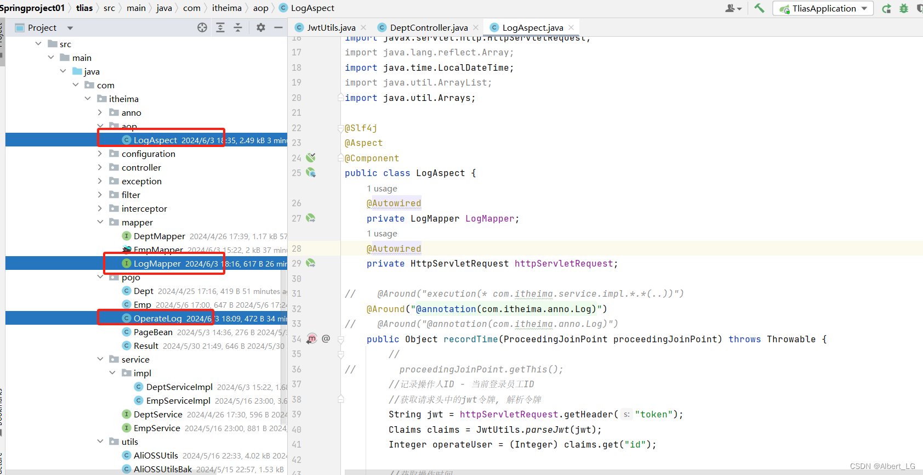Viewport: 923px width, 475px height.
Task: Hide the Project tool window
Action: [278, 27]
